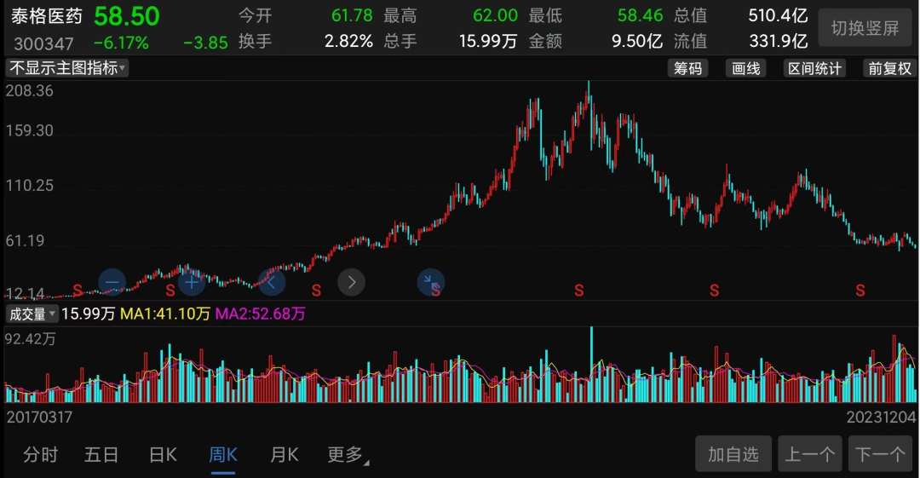Viewport: 920px width, 478px height.
Task: Click the end date 20231204
Action: click(881, 418)
